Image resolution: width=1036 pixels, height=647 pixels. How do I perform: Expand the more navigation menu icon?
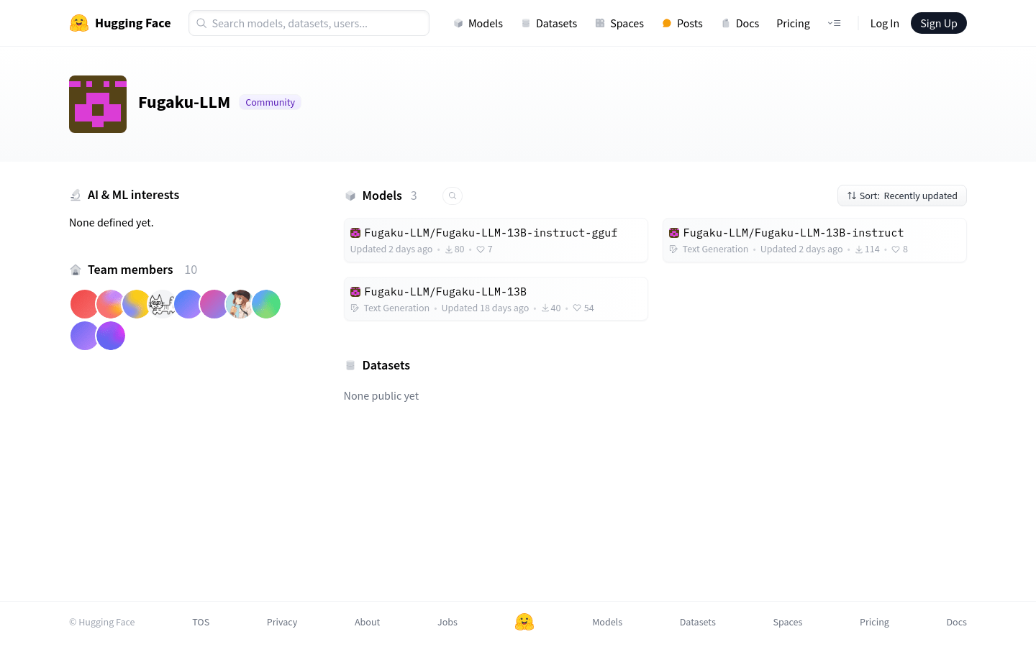click(835, 23)
